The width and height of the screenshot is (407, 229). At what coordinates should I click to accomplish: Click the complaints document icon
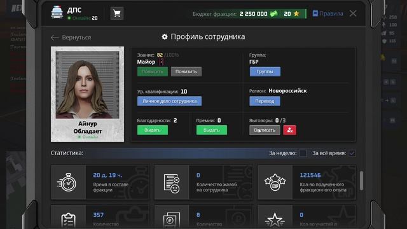click(x=172, y=183)
